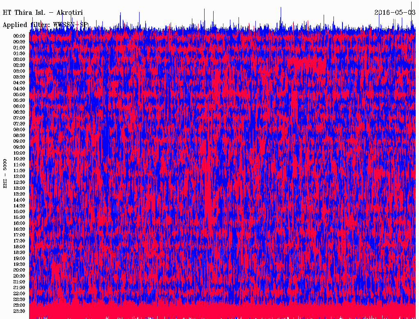Click the 03:00 time label
Image resolution: width=419 pixels, height=319 pixels.
click(x=19, y=71)
